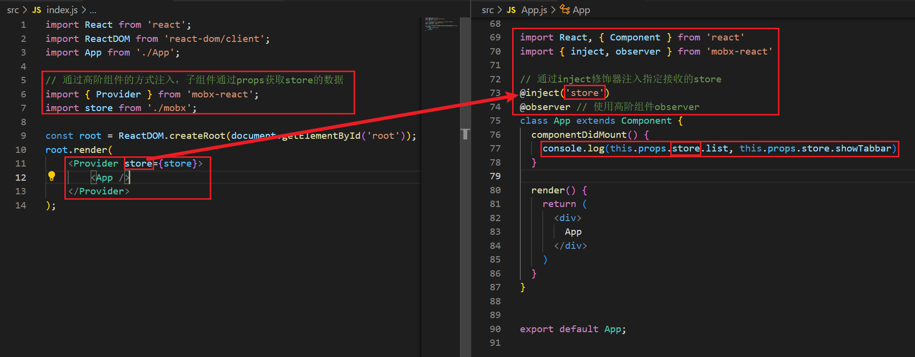915x357 pixels.
Task: Click 'const root' declaration on line 9
Action: click(73, 135)
